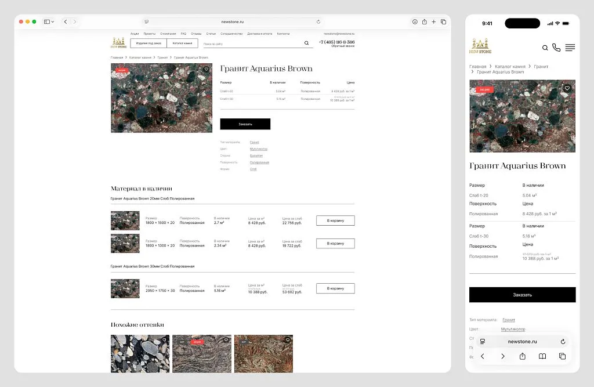Open the tabs overview icon in mobile Safari
The image size is (594, 387).
tap(562, 356)
